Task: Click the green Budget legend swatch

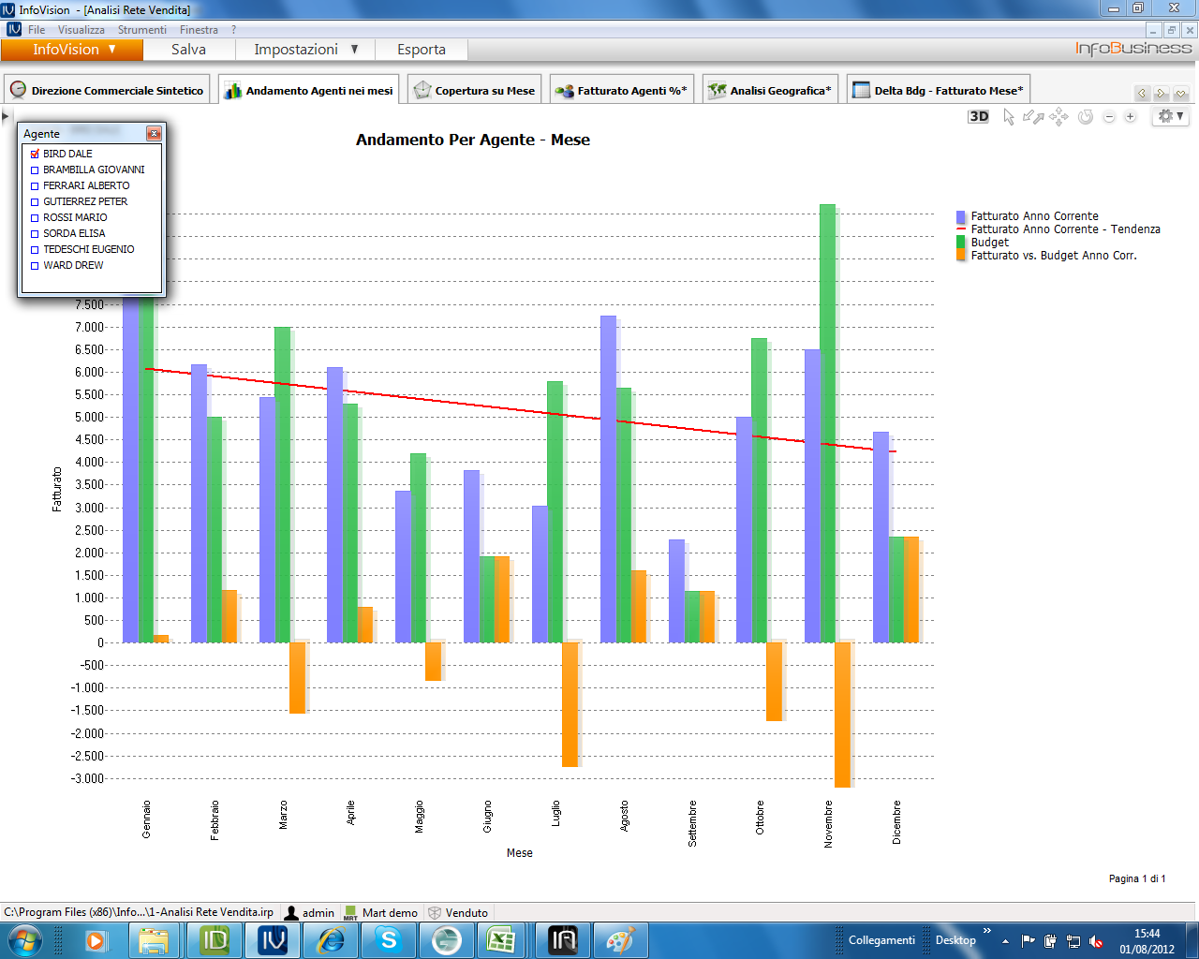Action: [961, 242]
